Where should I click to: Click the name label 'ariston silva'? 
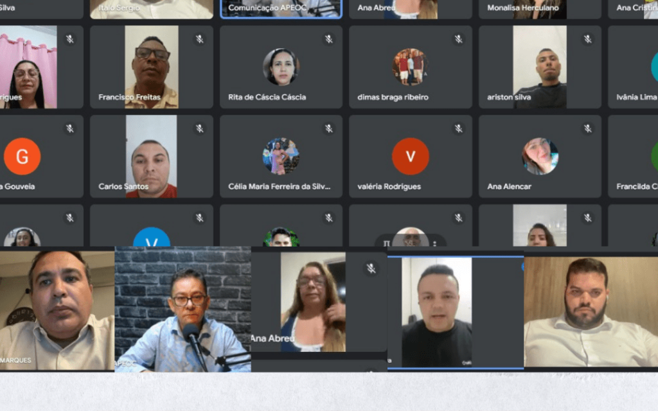point(509,97)
